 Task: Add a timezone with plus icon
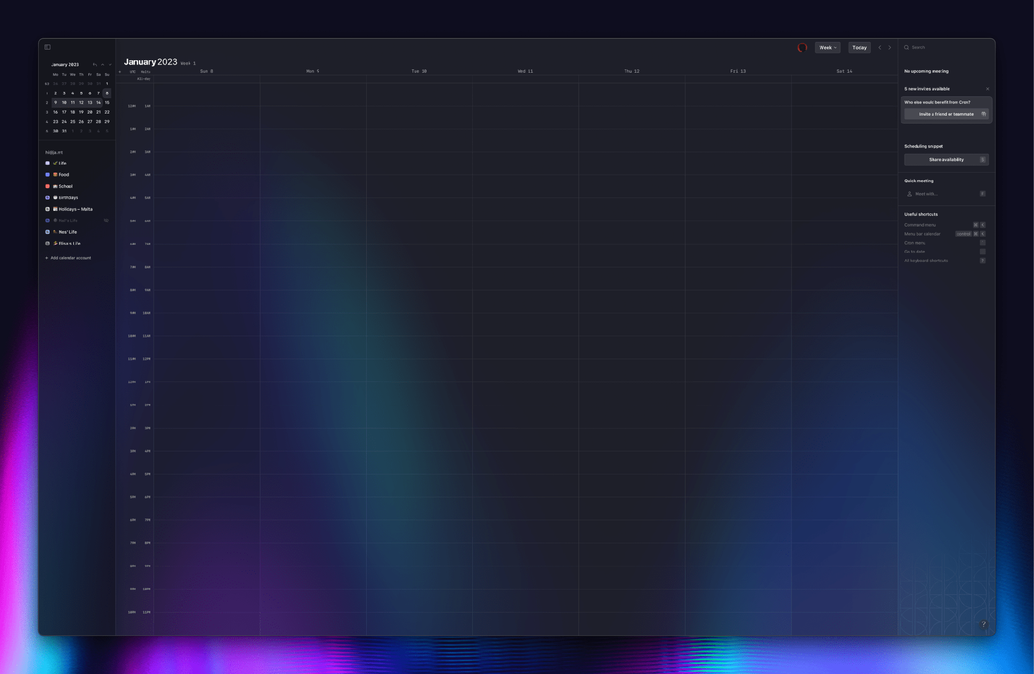[120, 72]
